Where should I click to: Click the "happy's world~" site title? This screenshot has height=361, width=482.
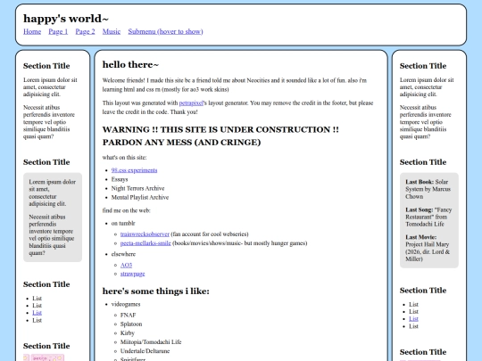coord(66,19)
